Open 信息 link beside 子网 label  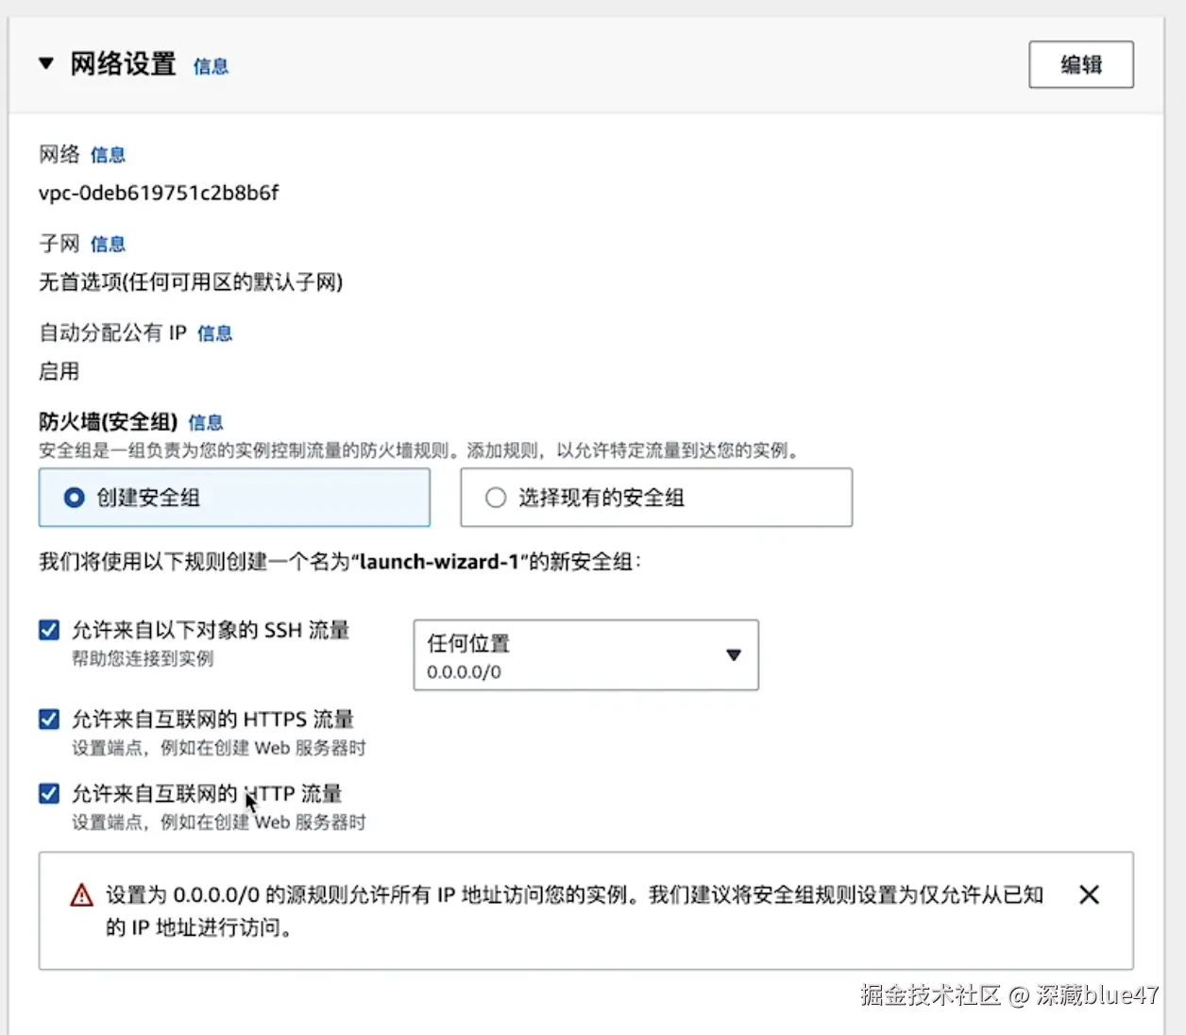pos(108,245)
